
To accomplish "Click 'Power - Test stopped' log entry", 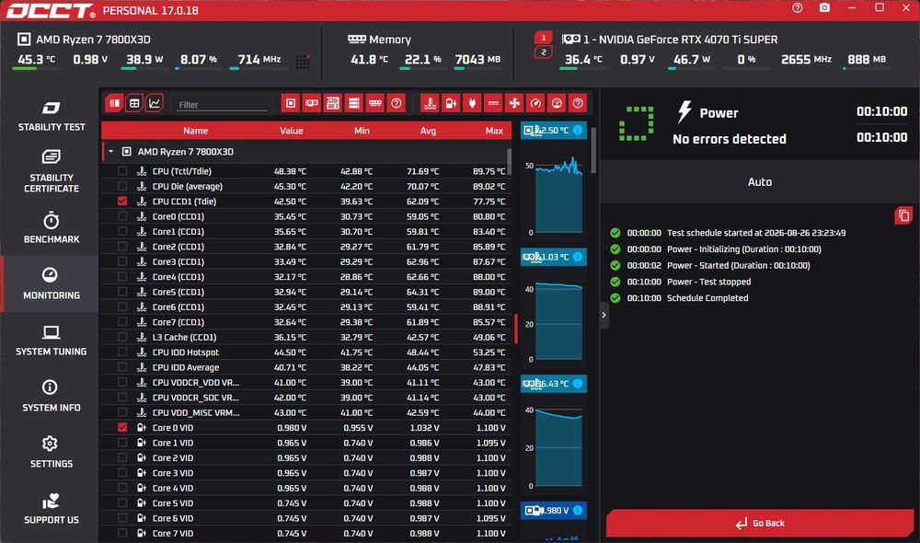I will [x=708, y=282].
